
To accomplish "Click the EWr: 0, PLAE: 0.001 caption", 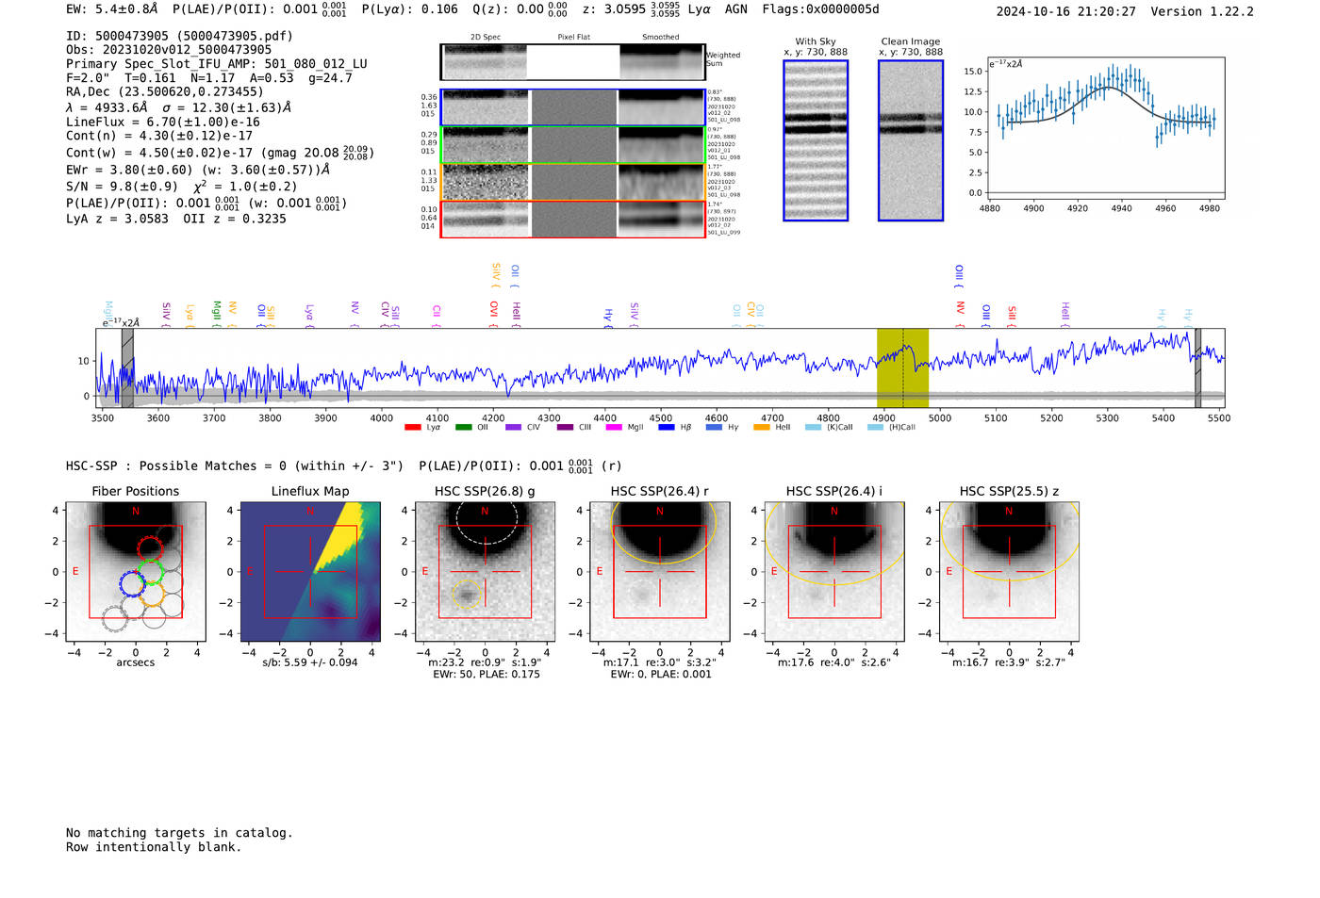I will [x=661, y=675].
